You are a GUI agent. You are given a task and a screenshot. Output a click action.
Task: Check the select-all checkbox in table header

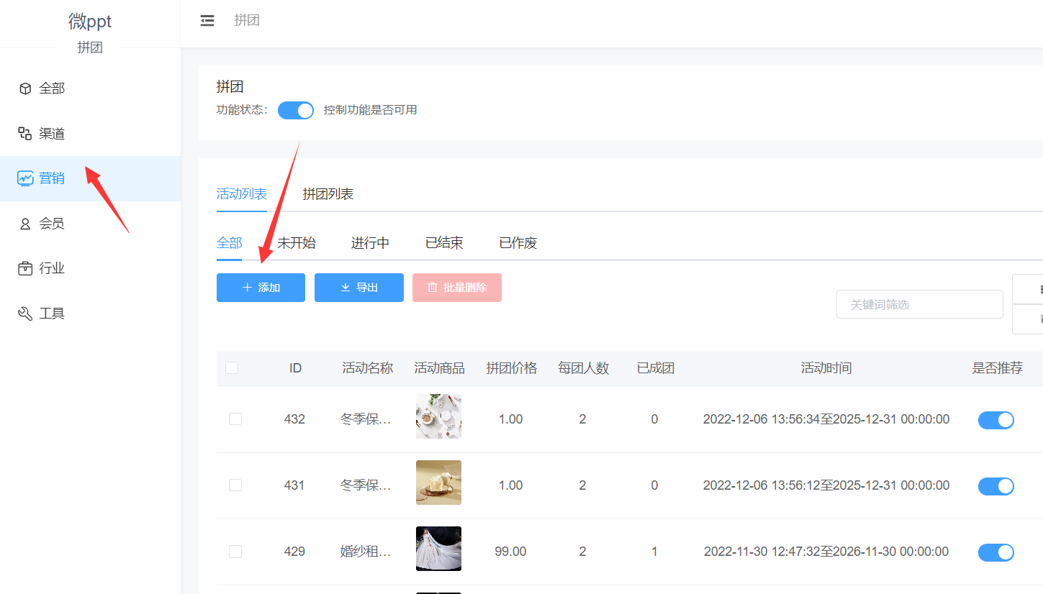click(x=232, y=368)
